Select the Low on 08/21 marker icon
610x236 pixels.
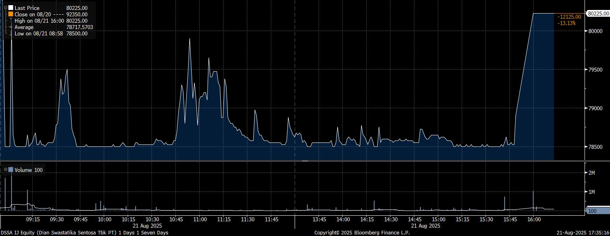(x=11, y=34)
